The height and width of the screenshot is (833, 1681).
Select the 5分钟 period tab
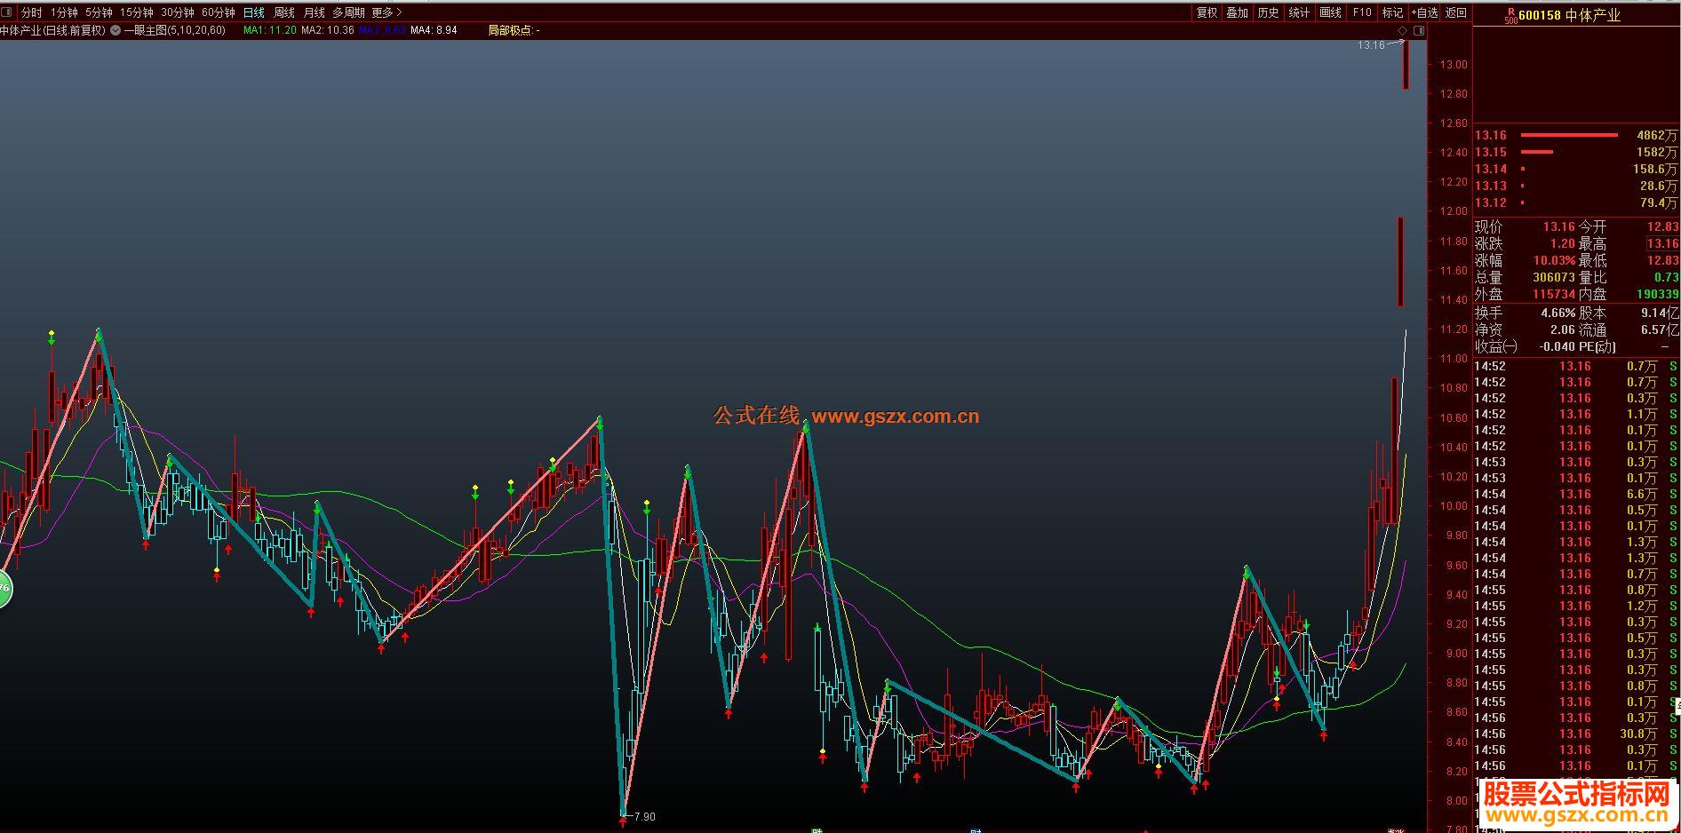tap(99, 12)
